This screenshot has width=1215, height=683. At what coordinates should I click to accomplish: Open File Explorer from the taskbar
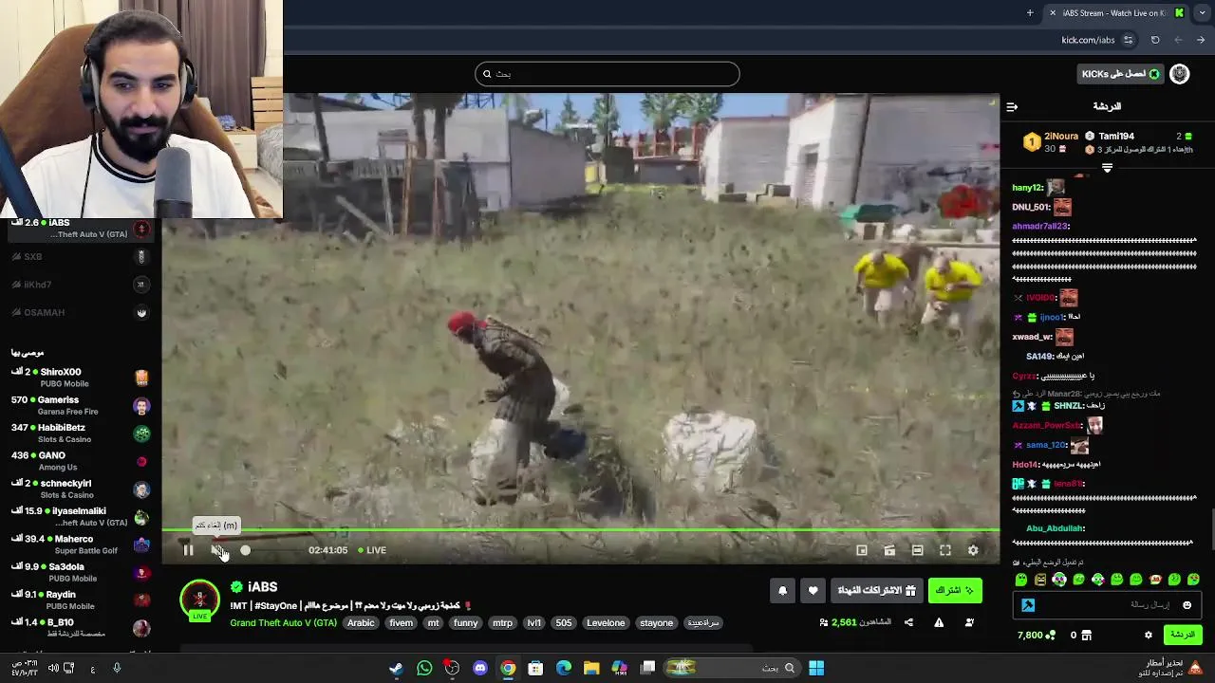tap(591, 668)
